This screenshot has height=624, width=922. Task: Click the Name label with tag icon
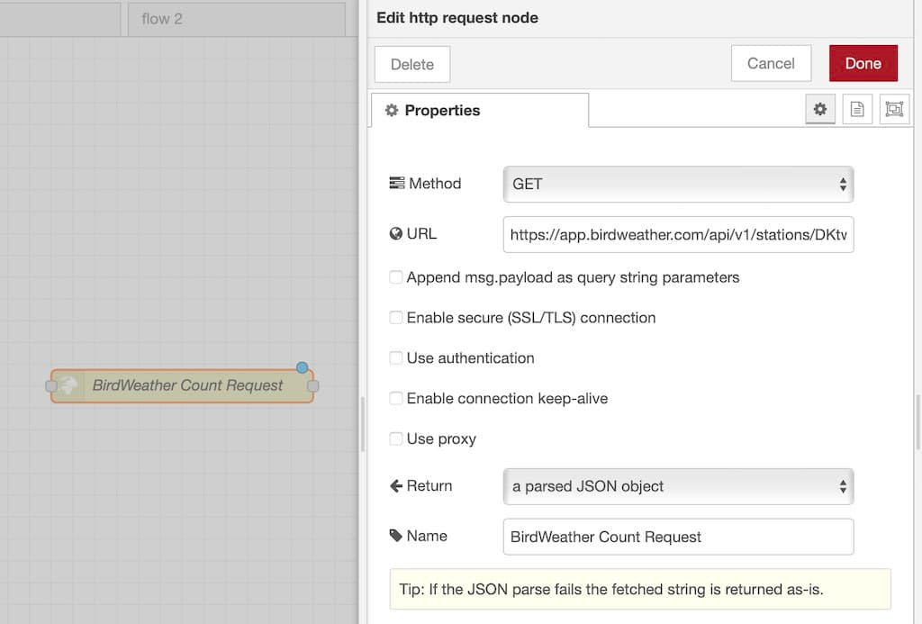coord(418,536)
